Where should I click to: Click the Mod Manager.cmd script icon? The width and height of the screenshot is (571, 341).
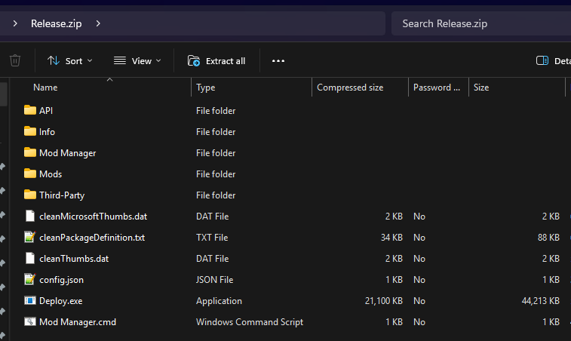coord(30,321)
